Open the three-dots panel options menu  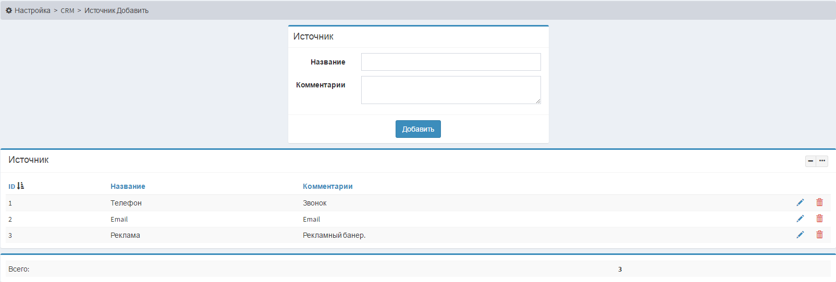[x=822, y=161]
